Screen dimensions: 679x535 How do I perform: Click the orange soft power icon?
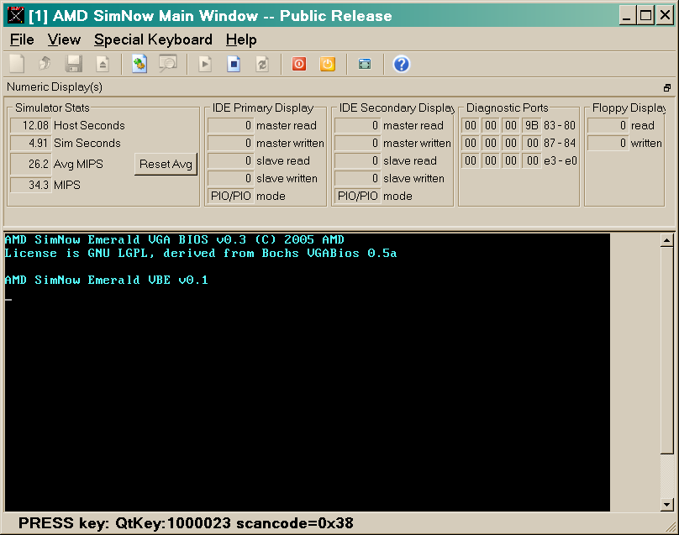click(x=328, y=64)
